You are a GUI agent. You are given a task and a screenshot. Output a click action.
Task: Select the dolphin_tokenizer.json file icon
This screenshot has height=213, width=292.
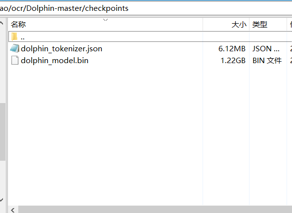14,49
